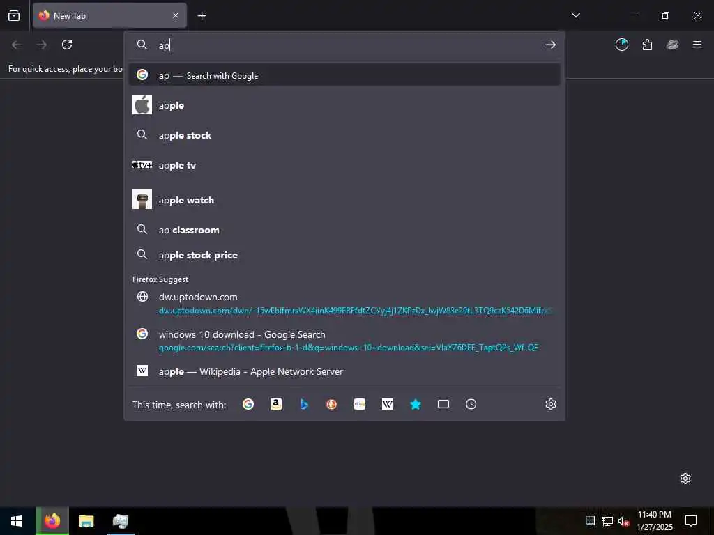Image resolution: width=714 pixels, height=535 pixels.
Task: Click the apple logo thumbnail in suggestions
Action: pyautogui.click(x=142, y=104)
